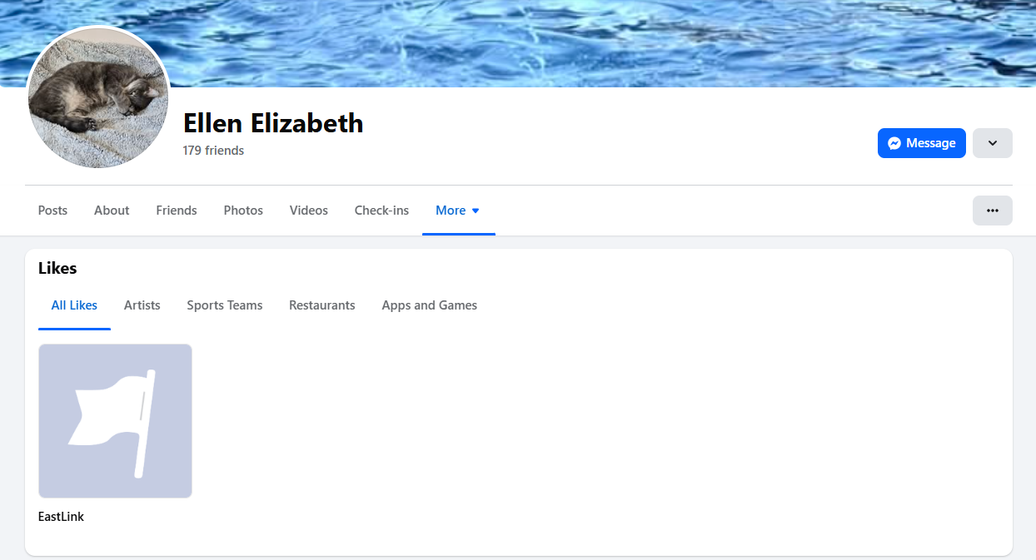Screen dimensions: 1036x560
Task: Click the EastLink page name link
Action: [61, 517]
